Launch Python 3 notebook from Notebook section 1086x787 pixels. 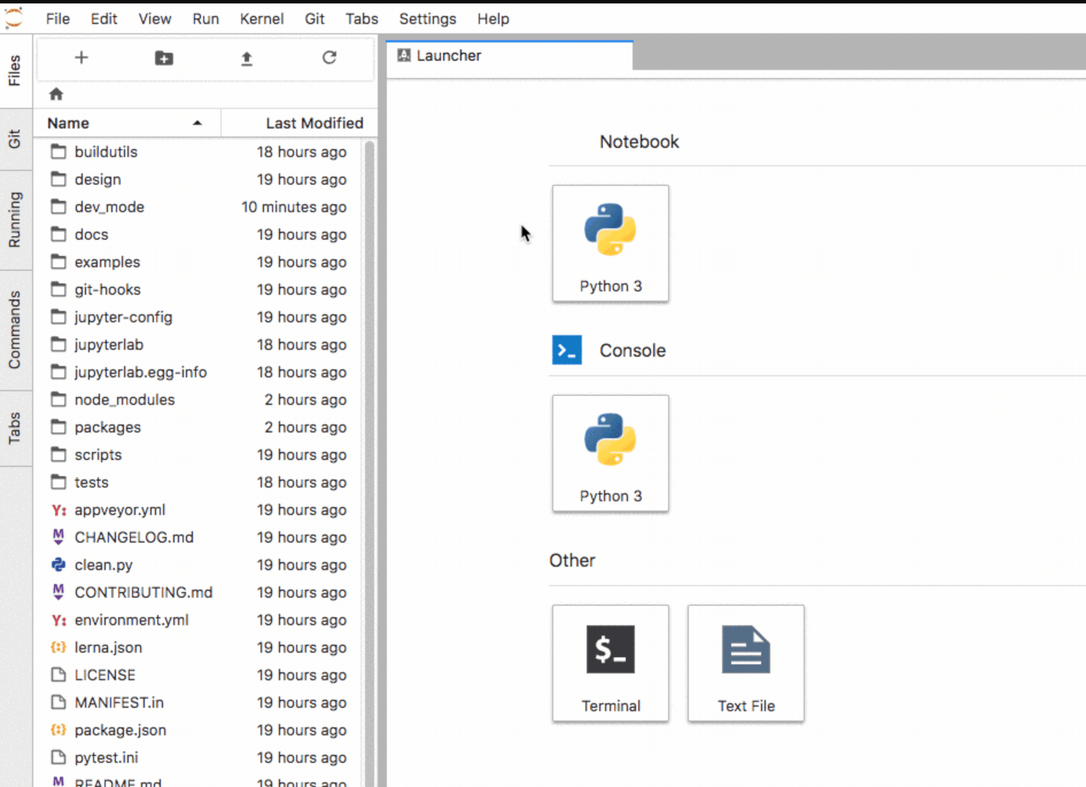click(x=610, y=243)
